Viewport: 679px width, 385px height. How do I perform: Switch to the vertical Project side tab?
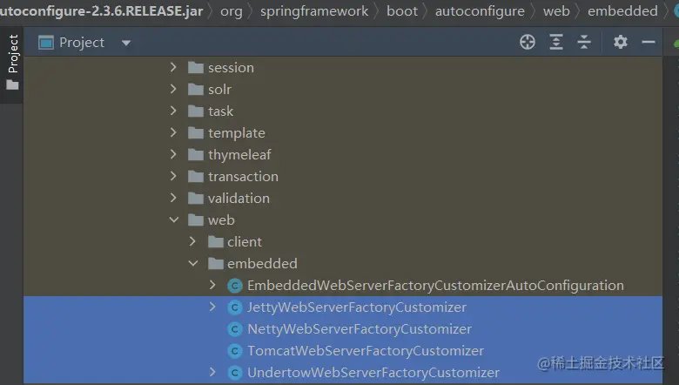pyautogui.click(x=12, y=54)
